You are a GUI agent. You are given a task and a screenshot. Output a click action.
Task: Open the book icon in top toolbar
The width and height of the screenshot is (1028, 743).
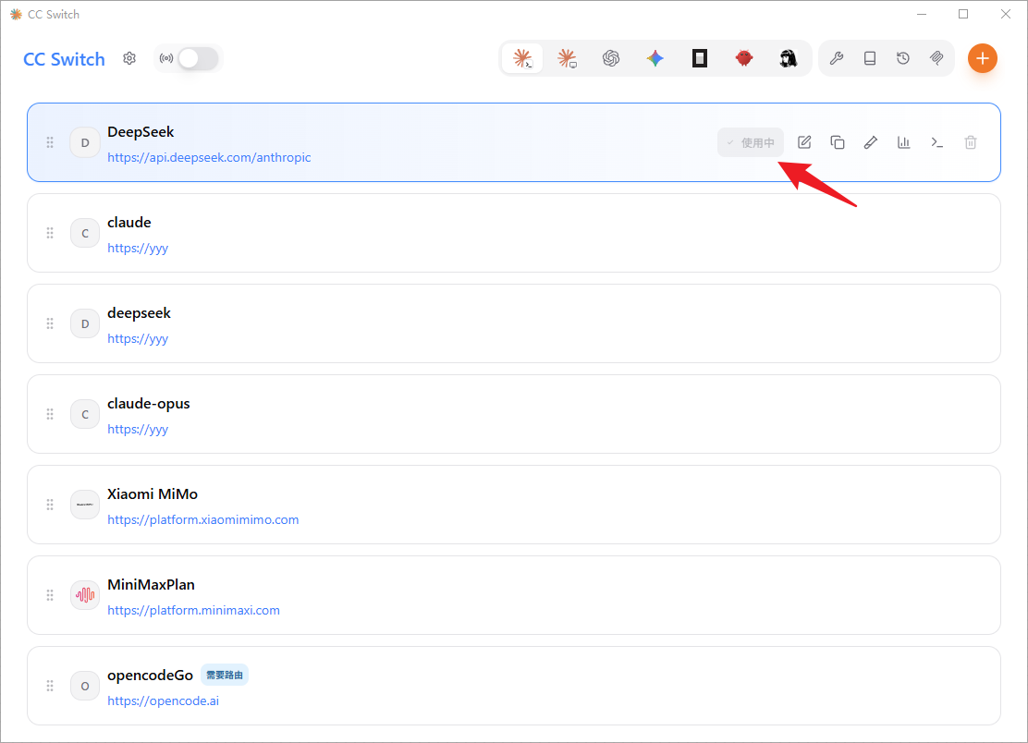(x=870, y=58)
